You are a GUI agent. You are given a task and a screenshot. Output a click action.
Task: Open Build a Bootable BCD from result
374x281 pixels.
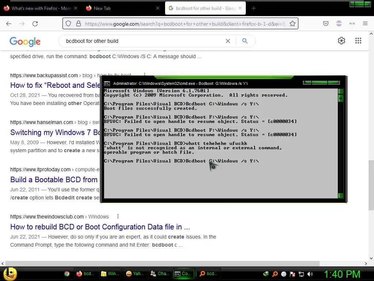54,179
